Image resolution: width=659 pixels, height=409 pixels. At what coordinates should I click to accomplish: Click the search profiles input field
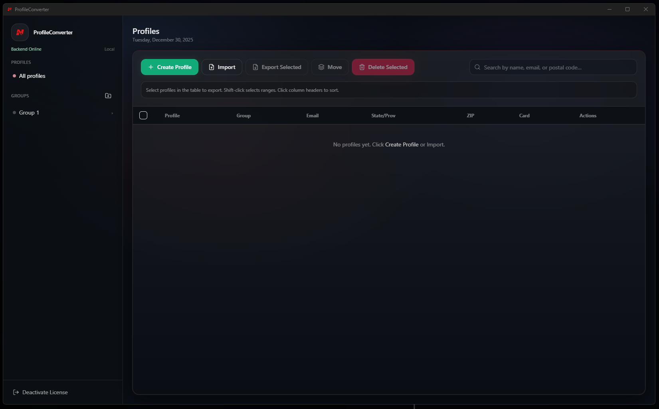[553, 67]
